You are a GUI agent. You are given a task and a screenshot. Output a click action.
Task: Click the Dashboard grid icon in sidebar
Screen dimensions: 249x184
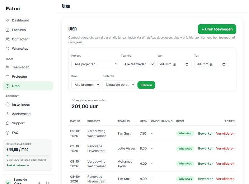point(7,20)
